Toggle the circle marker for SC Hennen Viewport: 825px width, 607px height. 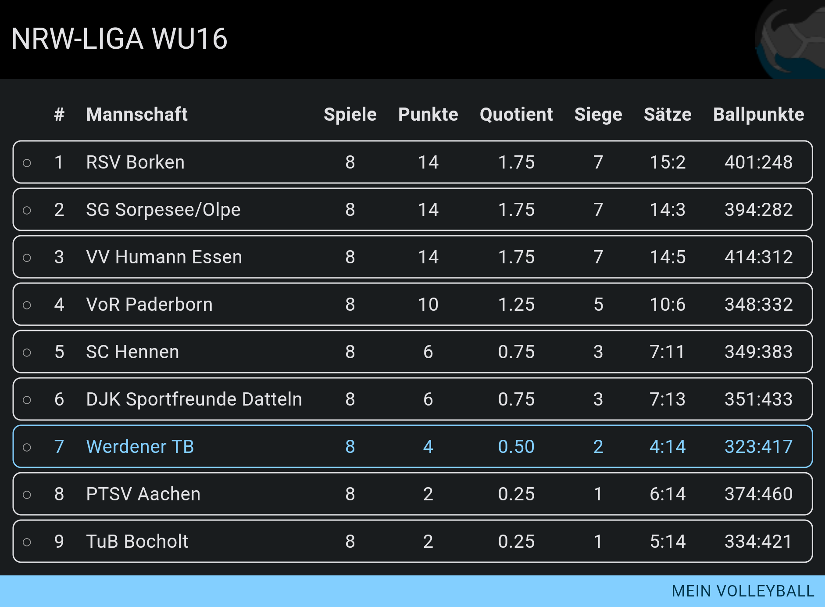click(x=27, y=352)
